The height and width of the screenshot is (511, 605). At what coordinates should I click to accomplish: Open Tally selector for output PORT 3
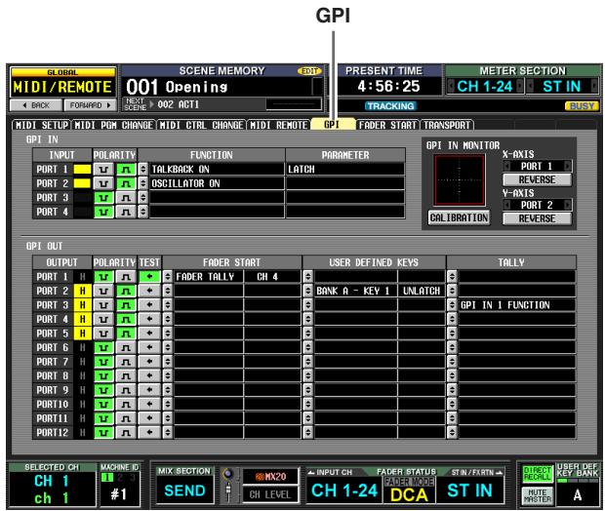click(x=452, y=305)
